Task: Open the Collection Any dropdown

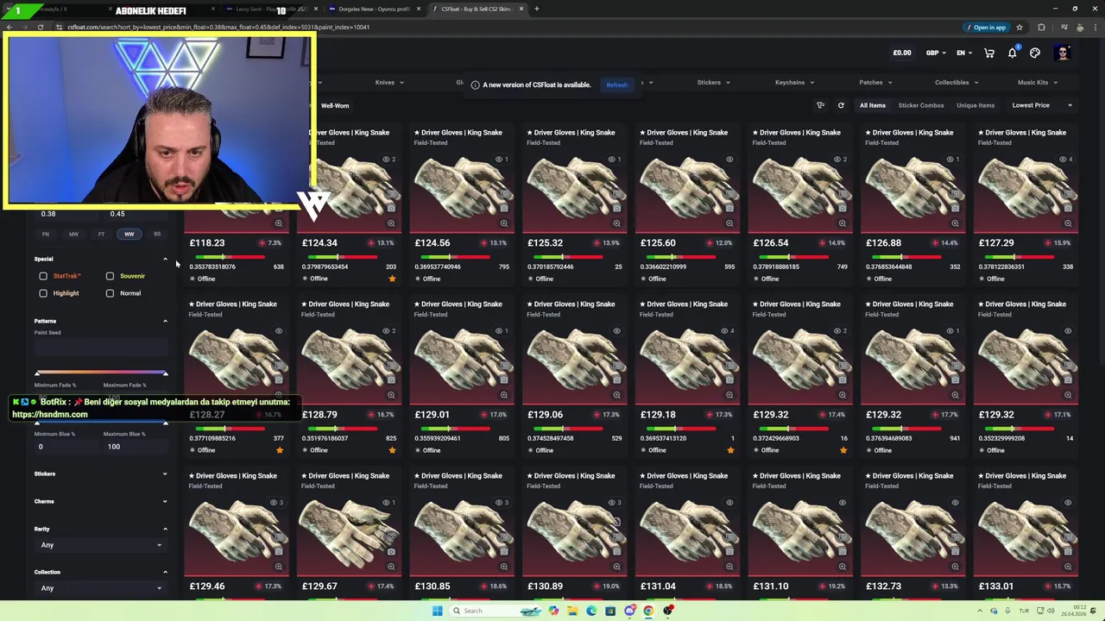Action: coord(100,588)
